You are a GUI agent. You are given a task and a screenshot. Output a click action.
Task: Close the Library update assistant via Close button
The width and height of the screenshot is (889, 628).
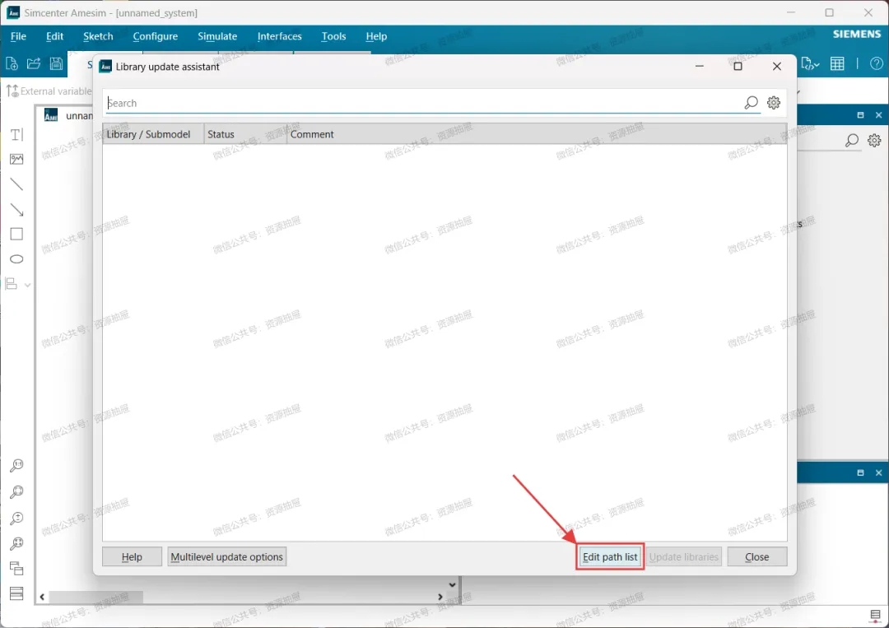[757, 556]
